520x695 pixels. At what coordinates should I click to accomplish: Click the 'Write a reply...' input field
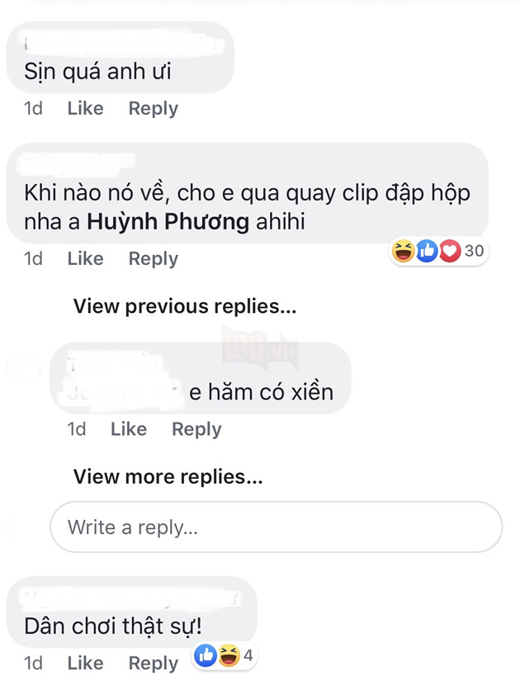pyautogui.click(x=277, y=527)
